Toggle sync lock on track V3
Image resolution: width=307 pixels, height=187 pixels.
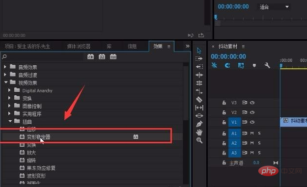pos(245,103)
